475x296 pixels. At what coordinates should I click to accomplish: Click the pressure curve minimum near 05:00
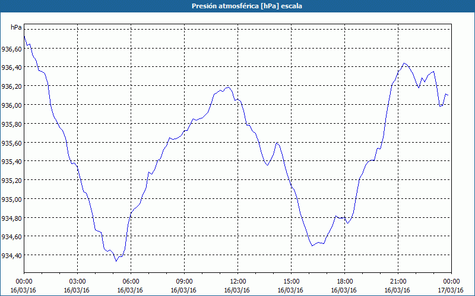tap(116, 261)
